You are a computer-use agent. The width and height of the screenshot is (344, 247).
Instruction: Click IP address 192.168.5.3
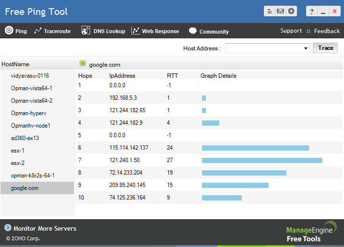123,98
